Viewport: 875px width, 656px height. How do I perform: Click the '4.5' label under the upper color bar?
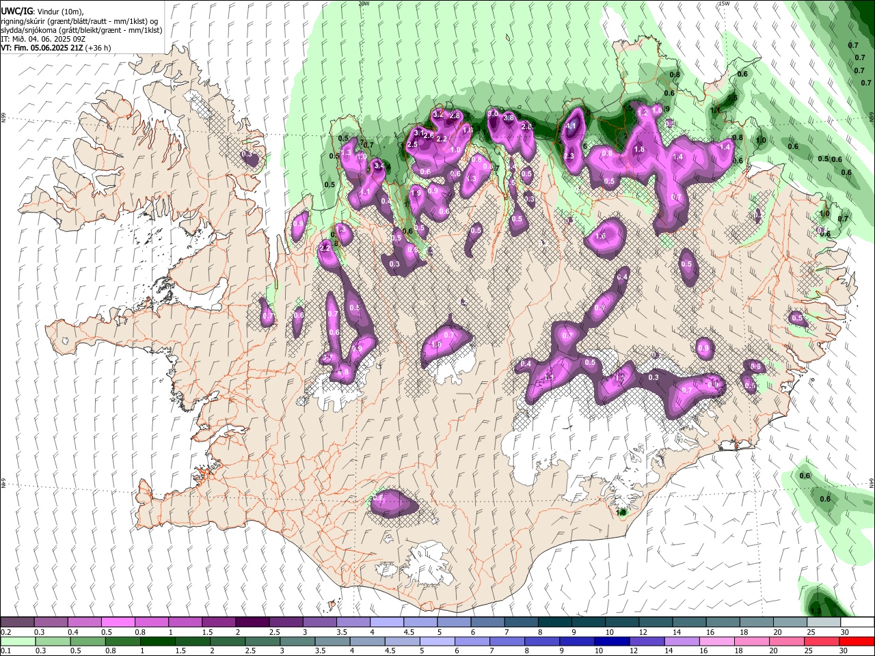click(409, 632)
